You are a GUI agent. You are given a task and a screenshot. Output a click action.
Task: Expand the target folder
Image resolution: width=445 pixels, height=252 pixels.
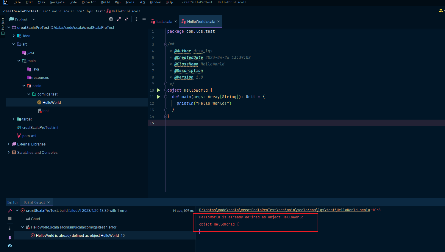click(14, 119)
